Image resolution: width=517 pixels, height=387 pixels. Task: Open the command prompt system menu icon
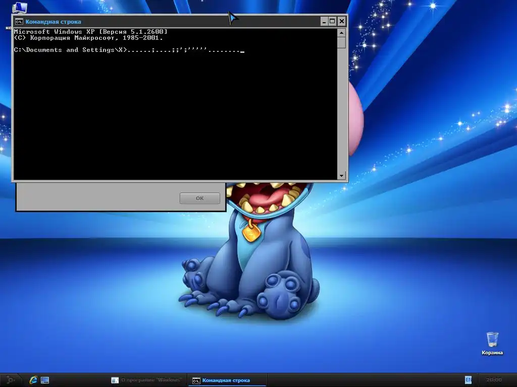click(x=19, y=22)
